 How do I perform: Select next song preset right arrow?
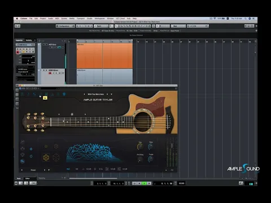pos(107,94)
